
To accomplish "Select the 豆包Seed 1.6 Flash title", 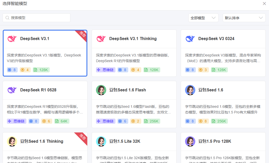I will pos(128,90).
